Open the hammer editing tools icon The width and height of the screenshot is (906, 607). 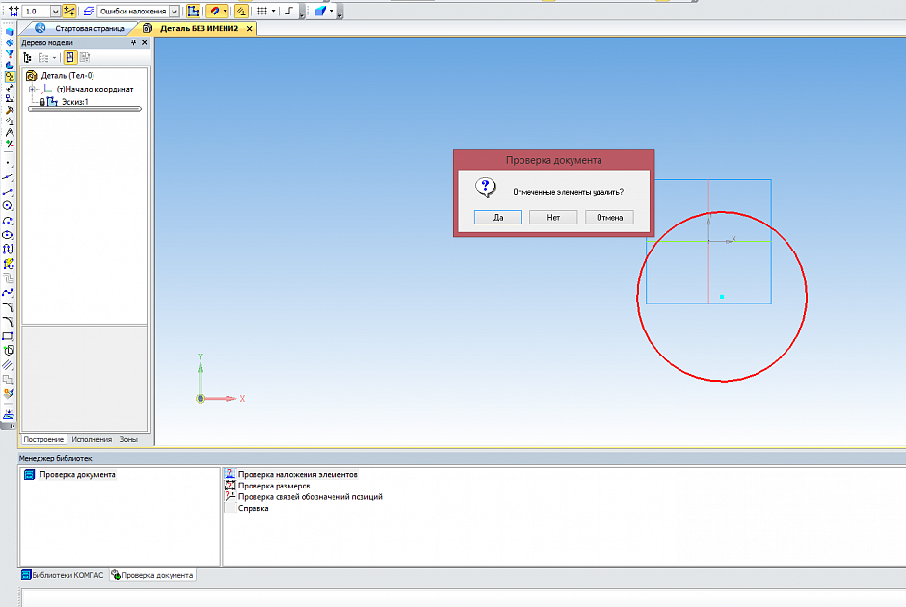(10, 110)
